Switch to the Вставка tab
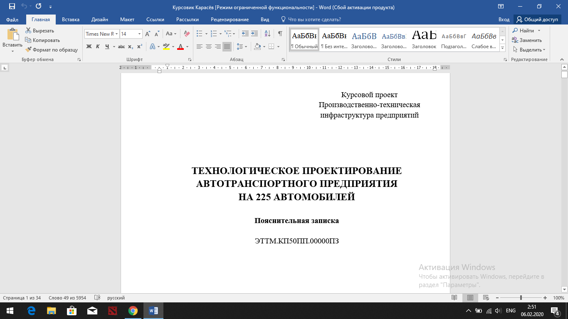The height and width of the screenshot is (319, 568). pos(71,20)
